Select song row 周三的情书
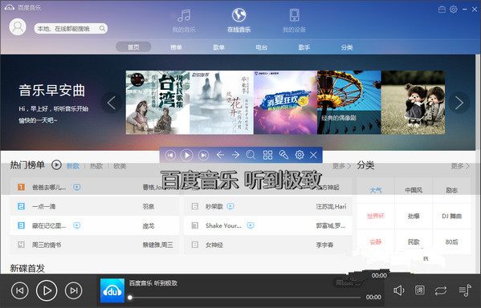 pos(95,245)
